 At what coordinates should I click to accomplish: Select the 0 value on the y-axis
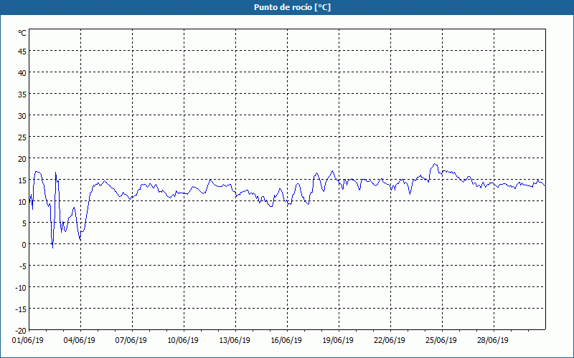[24, 245]
